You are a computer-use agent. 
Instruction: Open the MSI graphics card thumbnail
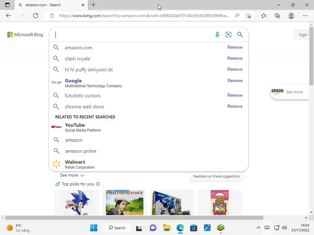coord(172,203)
